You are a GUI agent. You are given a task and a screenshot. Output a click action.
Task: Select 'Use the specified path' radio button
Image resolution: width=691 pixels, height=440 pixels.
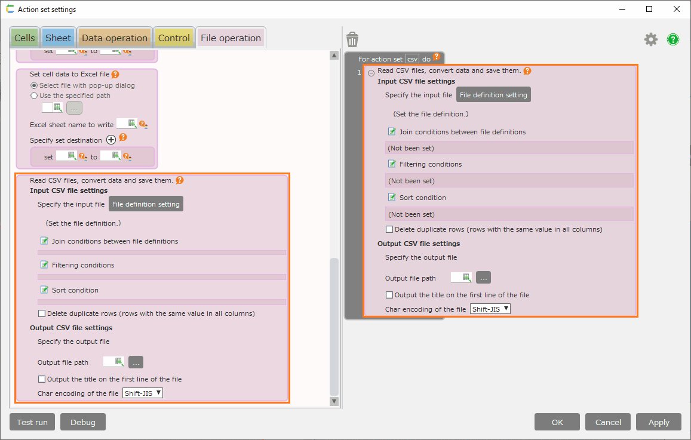34,96
